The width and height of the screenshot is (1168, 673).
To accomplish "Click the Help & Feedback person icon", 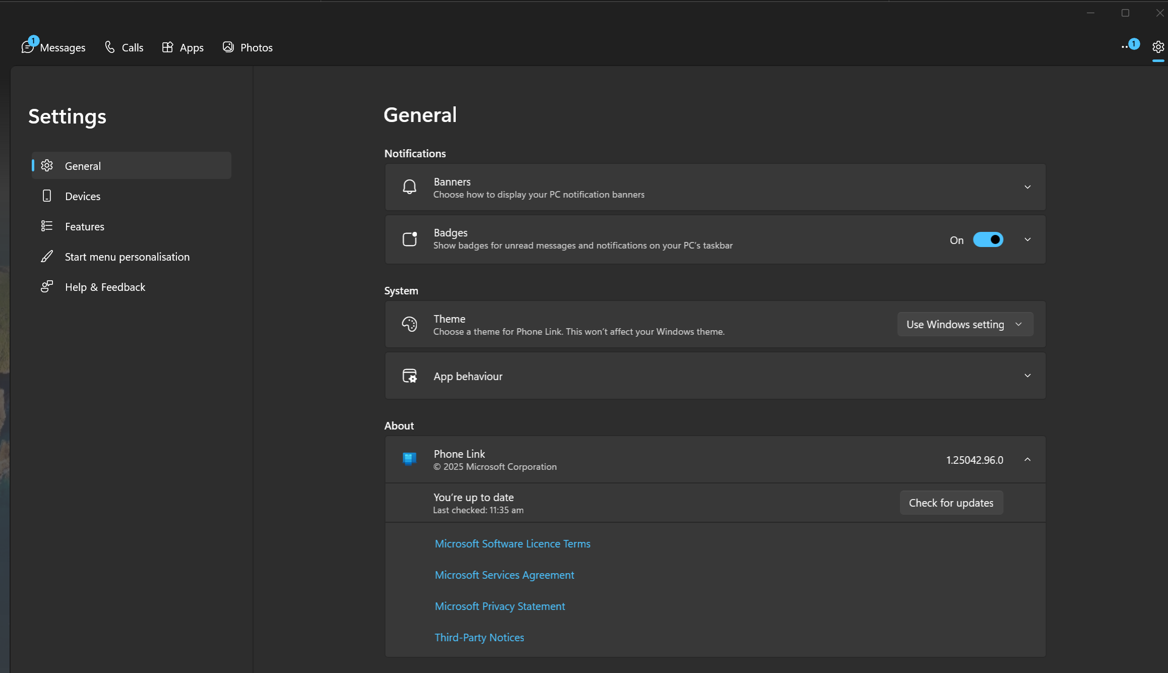I will coord(47,286).
